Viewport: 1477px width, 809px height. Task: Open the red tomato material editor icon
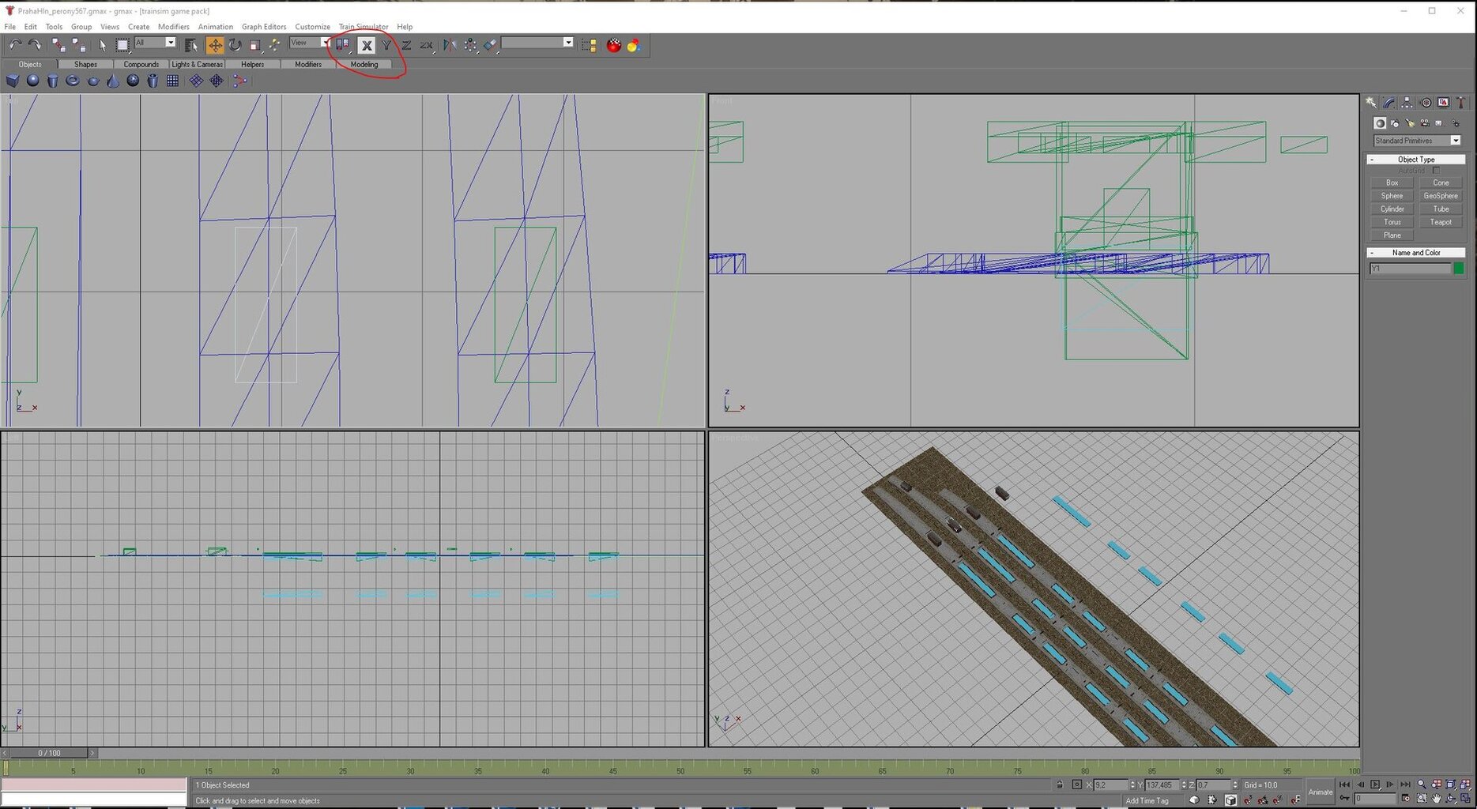tap(614, 45)
